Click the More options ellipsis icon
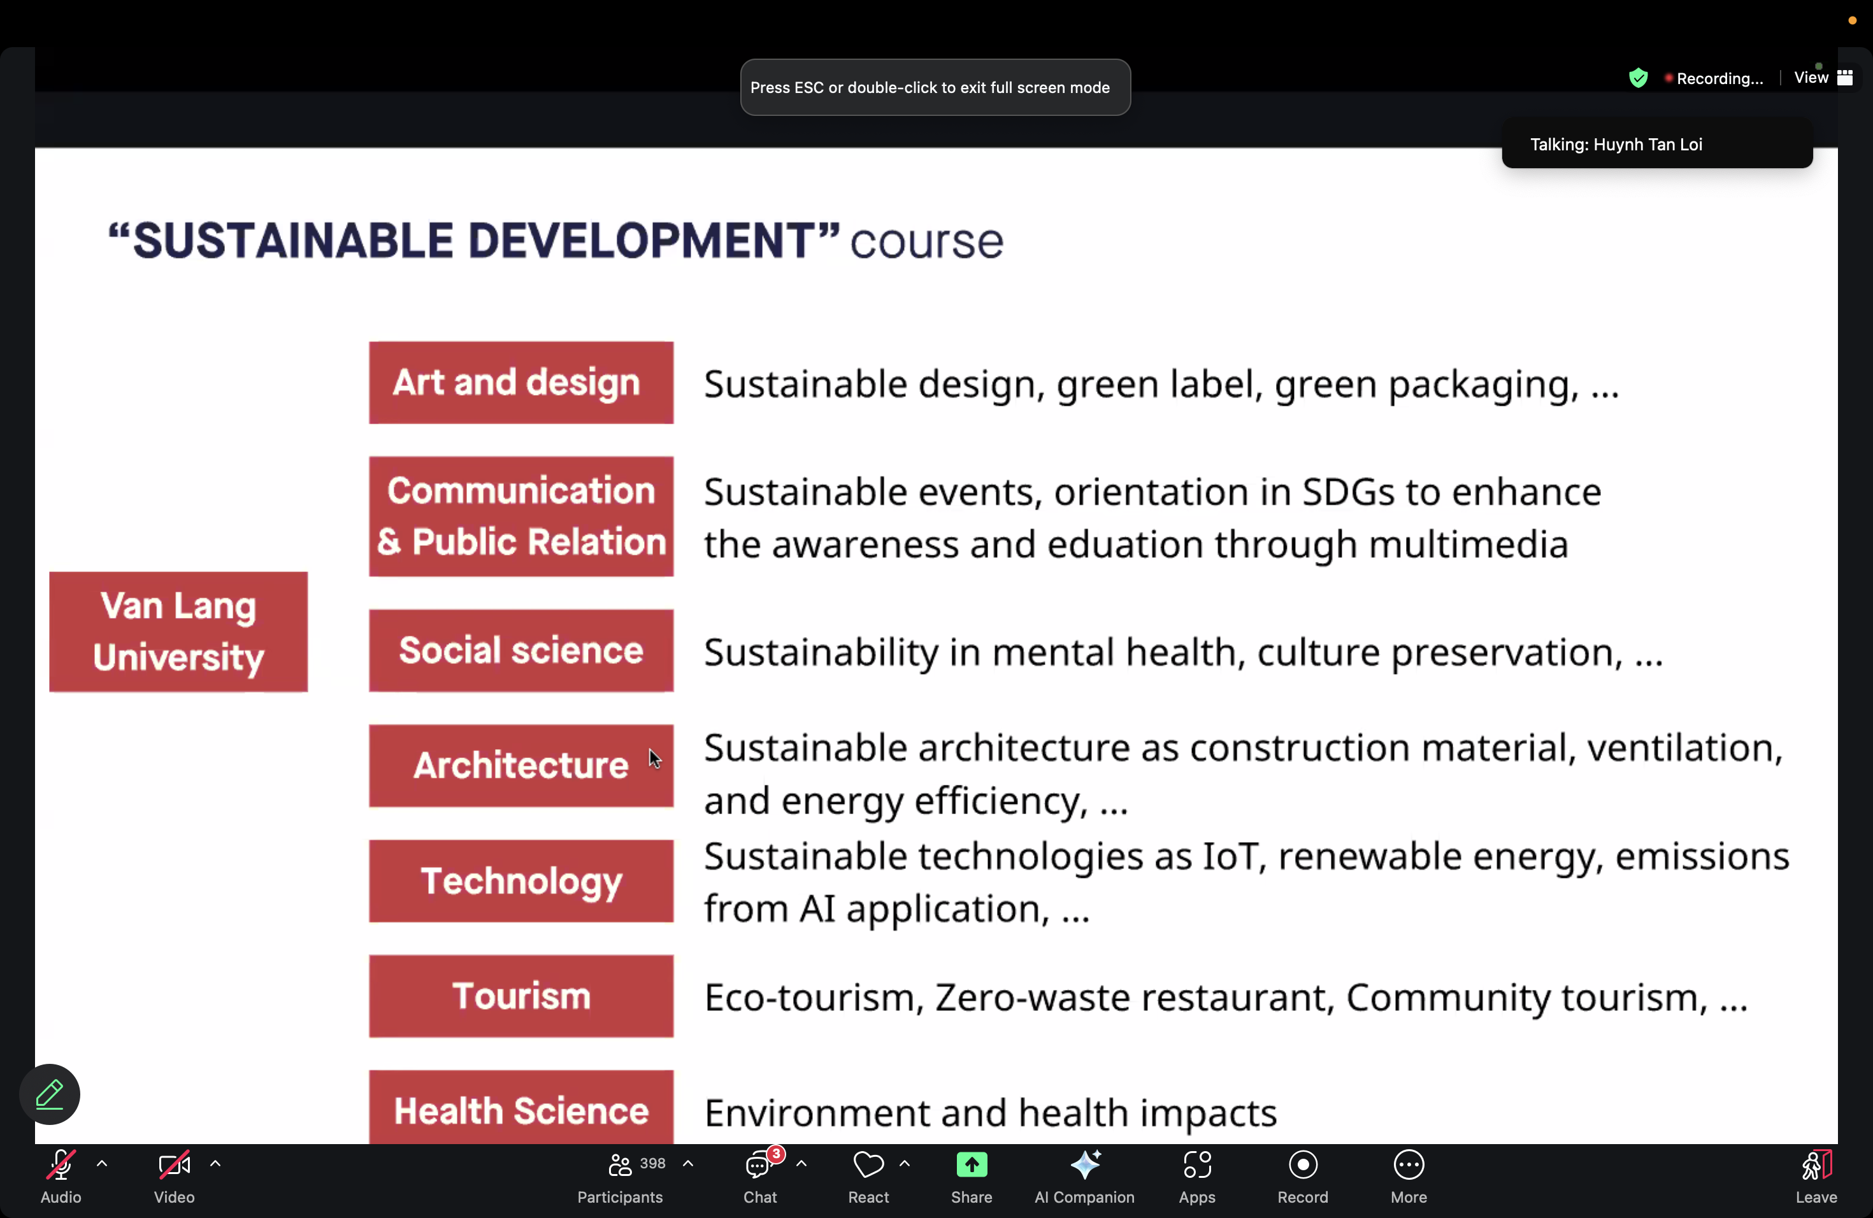Image resolution: width=1873 pixels, height=1218 pixels. click(x=1408, y=1165)
